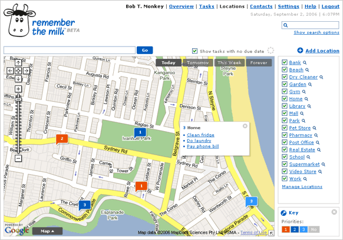
Task: Uncheck the Bank location checkbox
Action: 285,62
